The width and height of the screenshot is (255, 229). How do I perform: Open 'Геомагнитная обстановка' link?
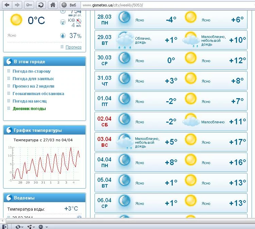[x=38, y=94]
